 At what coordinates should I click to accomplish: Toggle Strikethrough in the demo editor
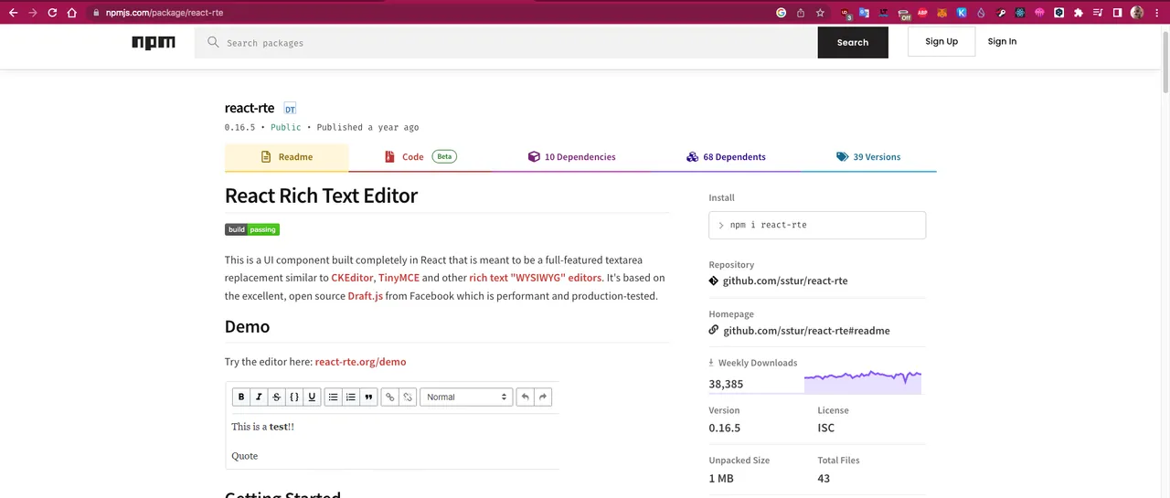pos(277,397)
